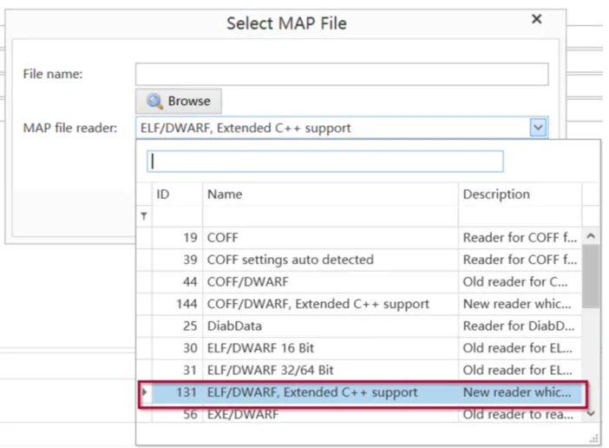Choose the EXE/DWARF reader row

point(359,415)
